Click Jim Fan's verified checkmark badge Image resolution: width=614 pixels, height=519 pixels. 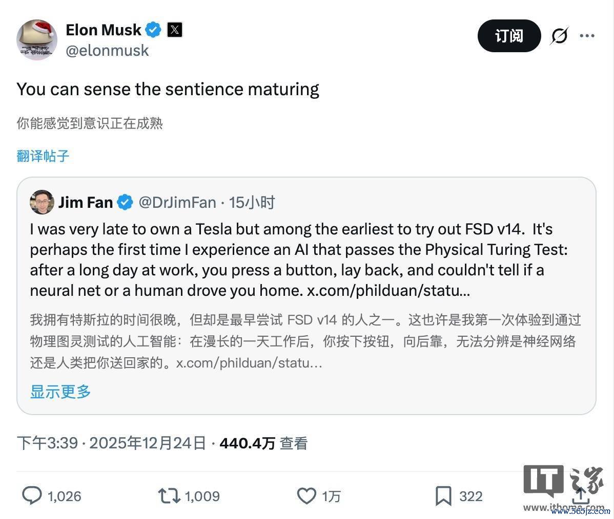pos(125,203)
